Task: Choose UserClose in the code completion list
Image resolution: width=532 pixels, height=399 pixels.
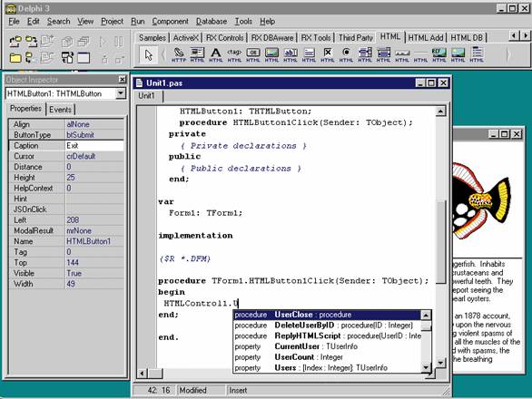Action: pyautogui.click(x=327, y=315)
